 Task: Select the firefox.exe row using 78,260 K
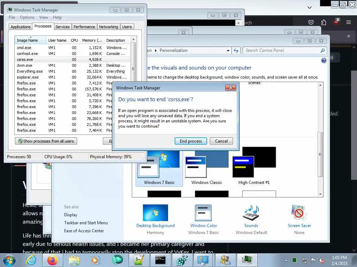tap(64, 119)
